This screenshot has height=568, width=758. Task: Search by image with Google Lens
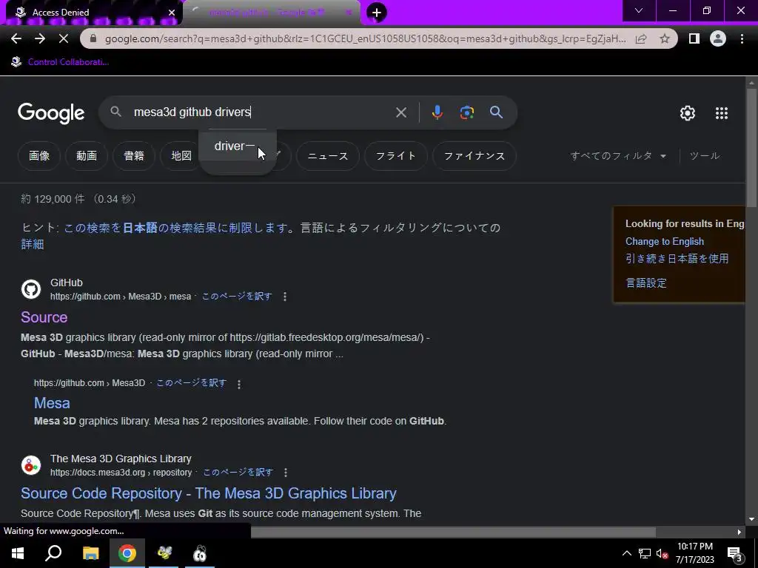click(x=466, y=112)
